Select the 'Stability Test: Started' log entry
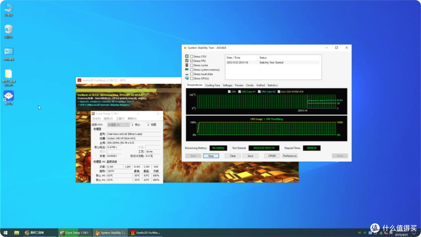Screen dimensions: 421x237 (x=272, y=62)
